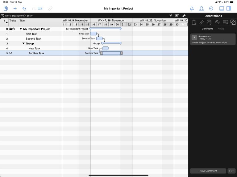The width and height of the screenshot is (237, 177).
Task: Open the user account icon
Action: (x=202, y=9)
